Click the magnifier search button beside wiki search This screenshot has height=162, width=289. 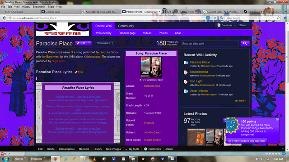245,43
